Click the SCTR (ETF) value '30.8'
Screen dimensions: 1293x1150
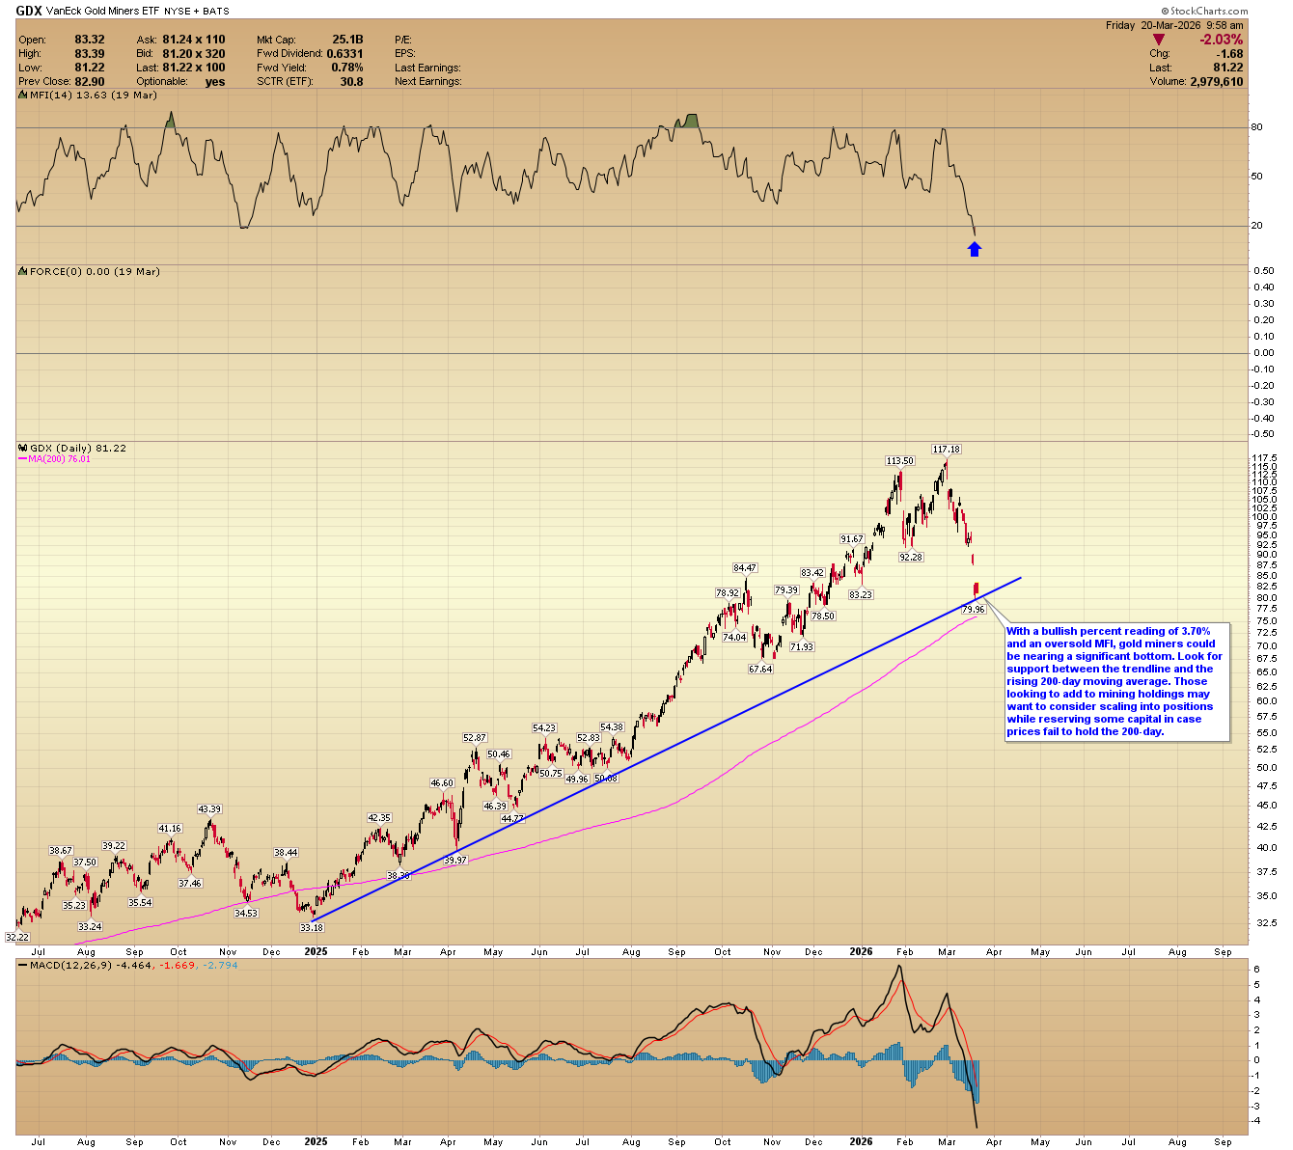(351, 82)
